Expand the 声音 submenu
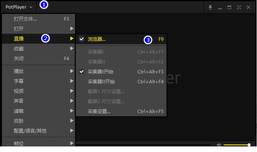The height and width of the screenshot is (152, 257). click(39, 101)
